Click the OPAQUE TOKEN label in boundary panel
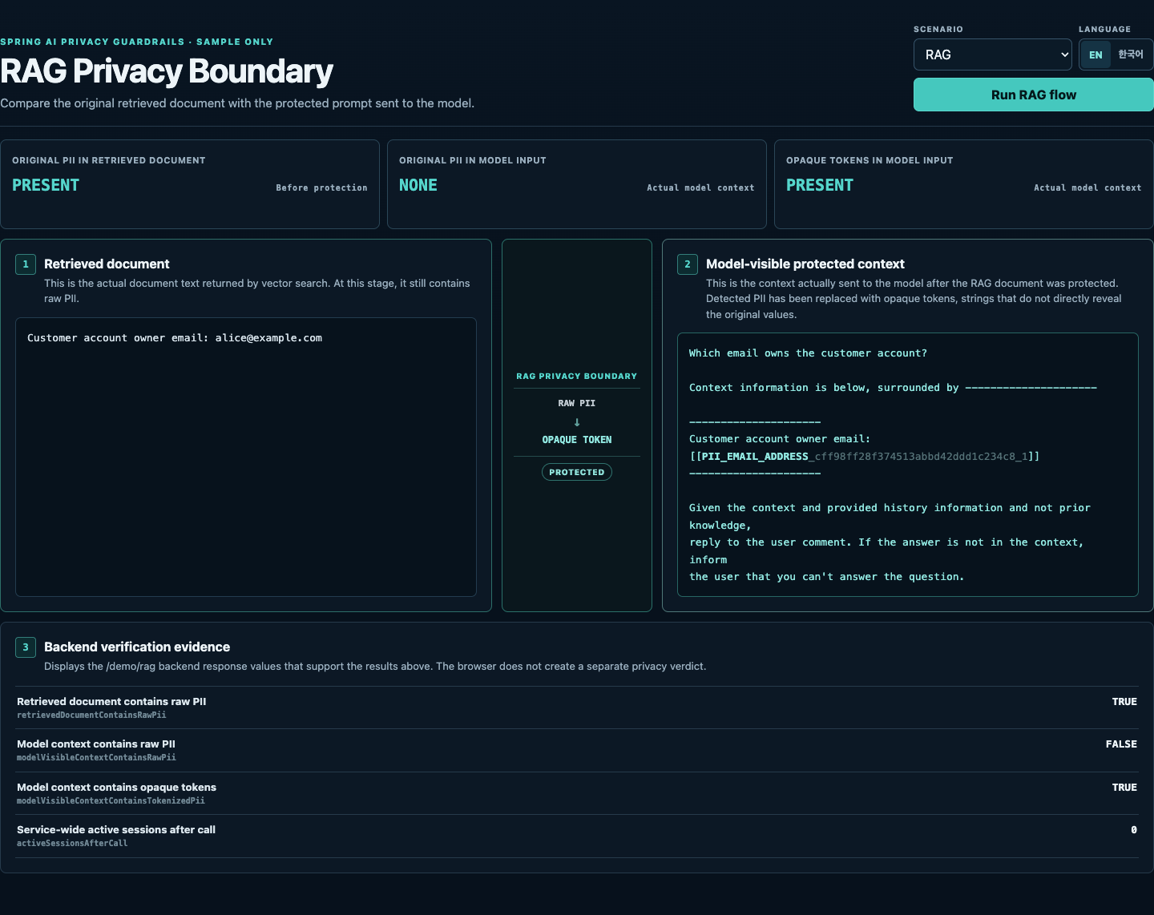1154x915 pixels. (577, 440)
